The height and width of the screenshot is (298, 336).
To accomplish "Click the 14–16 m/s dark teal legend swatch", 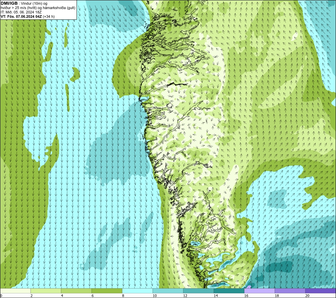I will (229, 291).
